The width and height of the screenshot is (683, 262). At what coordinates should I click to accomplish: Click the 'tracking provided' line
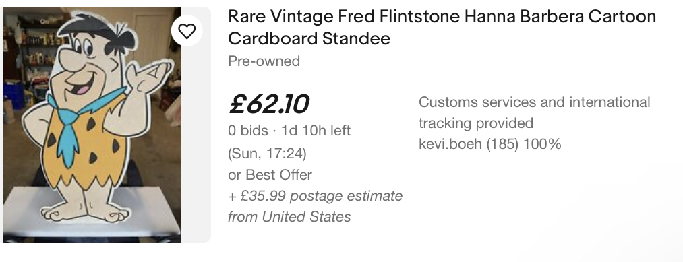tap(475, 123)
